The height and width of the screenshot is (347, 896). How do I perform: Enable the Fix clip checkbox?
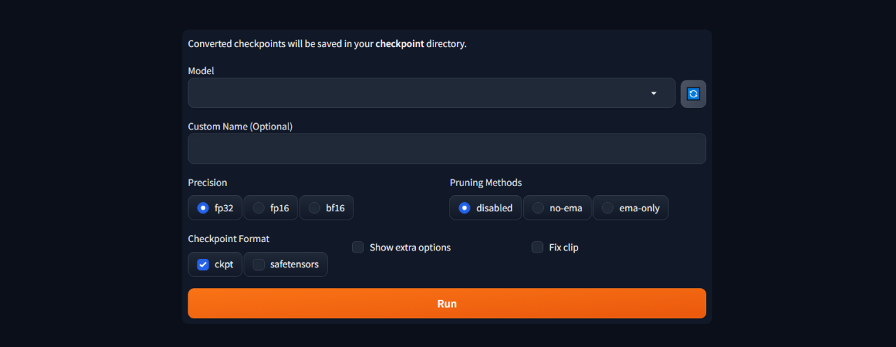[x=538, y=248]
